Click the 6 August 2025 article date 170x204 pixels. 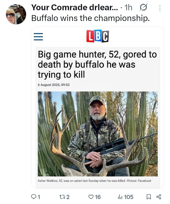[54, 85]
